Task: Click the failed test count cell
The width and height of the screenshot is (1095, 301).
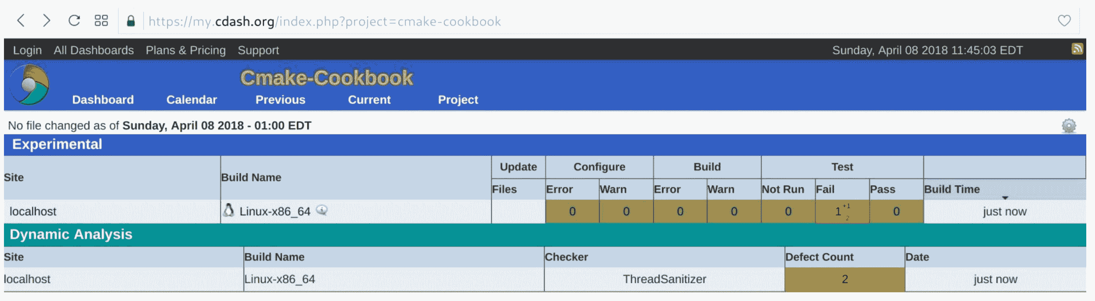Action: tap(838, 211)
